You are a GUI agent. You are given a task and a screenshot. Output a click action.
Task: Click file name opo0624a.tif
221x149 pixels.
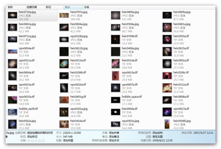[78, 84]
